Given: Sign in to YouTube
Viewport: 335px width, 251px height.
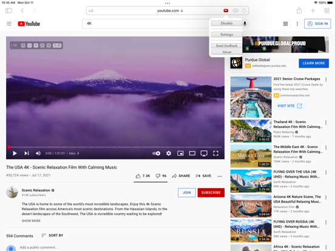Looking at the screenshot, I should tap(317, 24).
